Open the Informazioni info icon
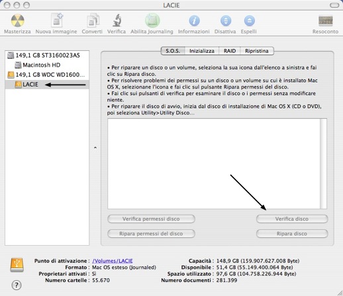 [194, 21]
